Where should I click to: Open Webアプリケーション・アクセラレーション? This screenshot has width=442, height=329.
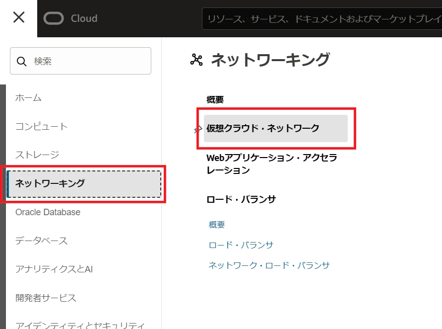272,164
